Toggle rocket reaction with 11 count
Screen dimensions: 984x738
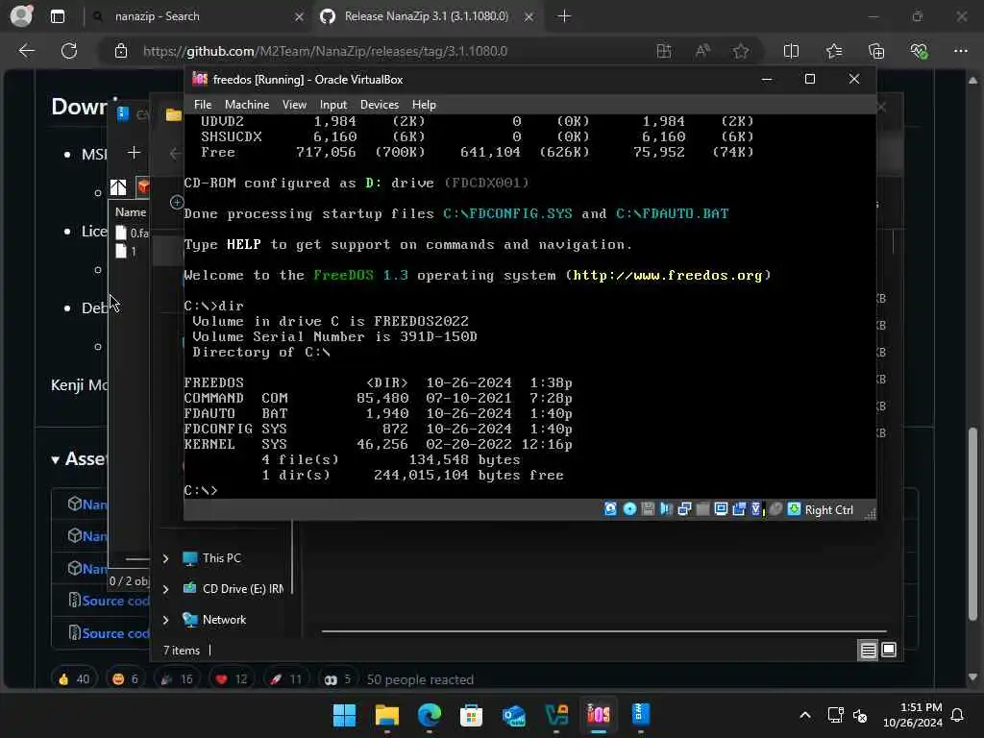pos(286,679)
